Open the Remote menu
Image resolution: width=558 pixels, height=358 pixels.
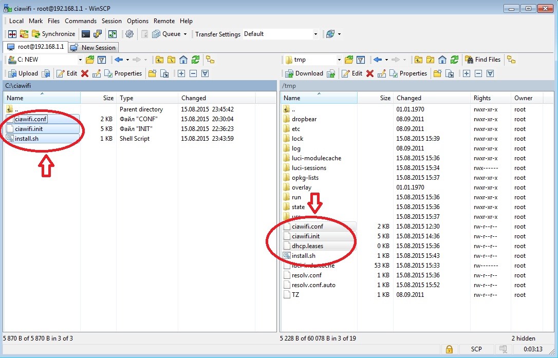(x=164, y=21)
